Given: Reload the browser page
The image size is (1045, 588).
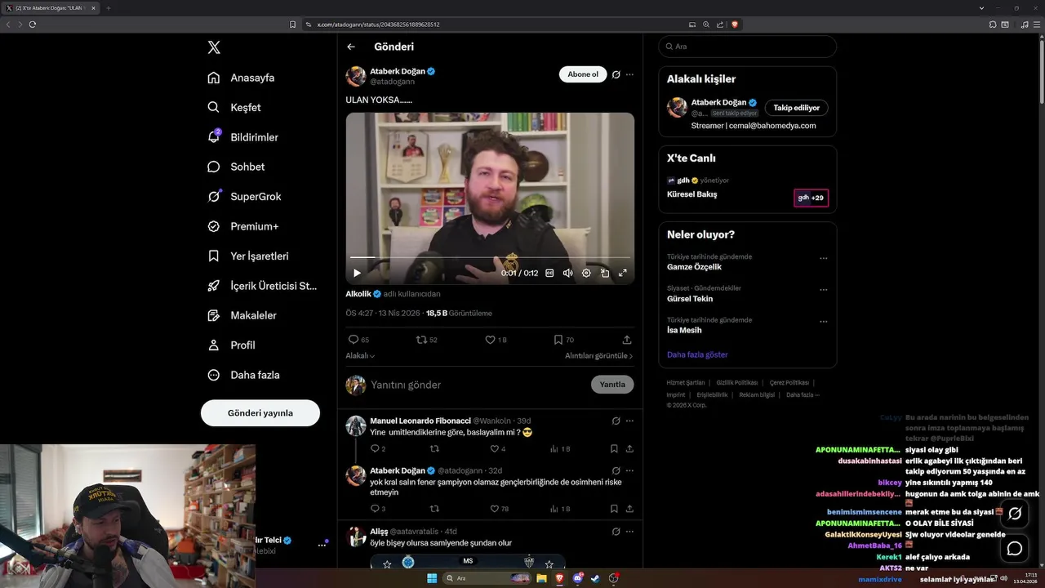Looking at the screenshot, I should (33, 24).
